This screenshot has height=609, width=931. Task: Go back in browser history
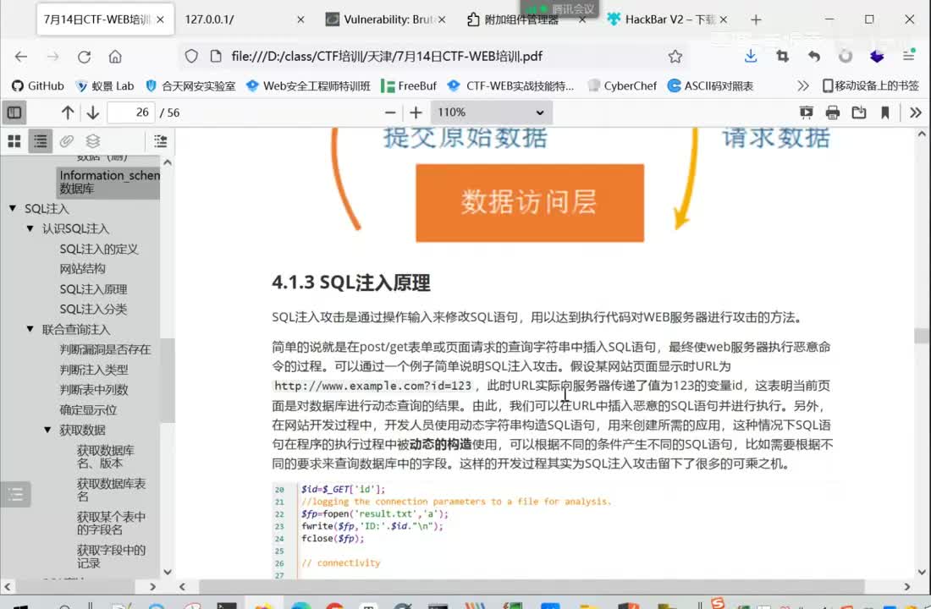pos(21,57)
